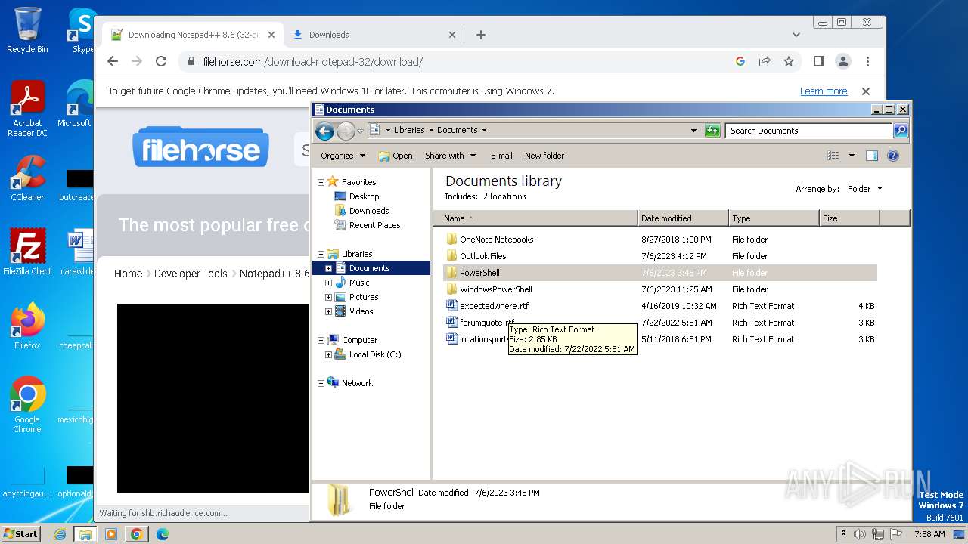This screenshot has height=544, width=968.
Task: Select the PowerShell folder row
Action: click(x=659, y=273)
